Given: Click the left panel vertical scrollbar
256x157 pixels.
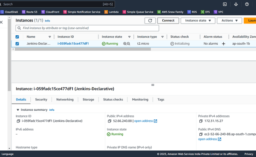Looking at the screenshot, I should (x=9, y=55).
